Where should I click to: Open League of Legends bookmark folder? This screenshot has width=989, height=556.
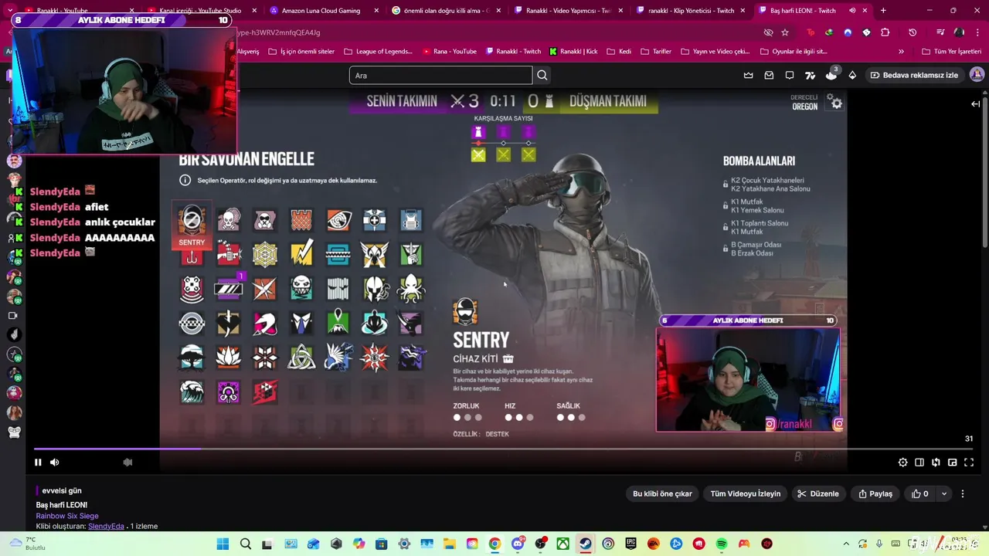pyautogui.click(x=379, y=52)
